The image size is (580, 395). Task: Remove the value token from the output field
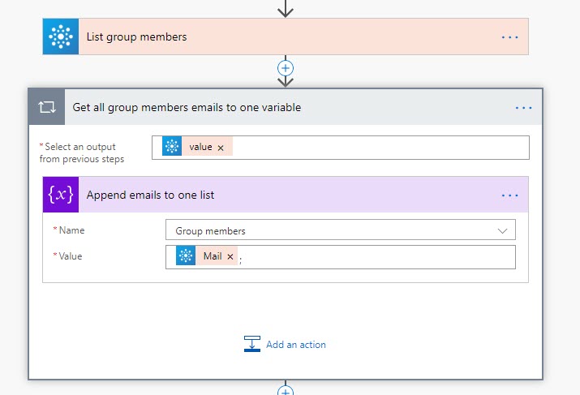[221, 148]
